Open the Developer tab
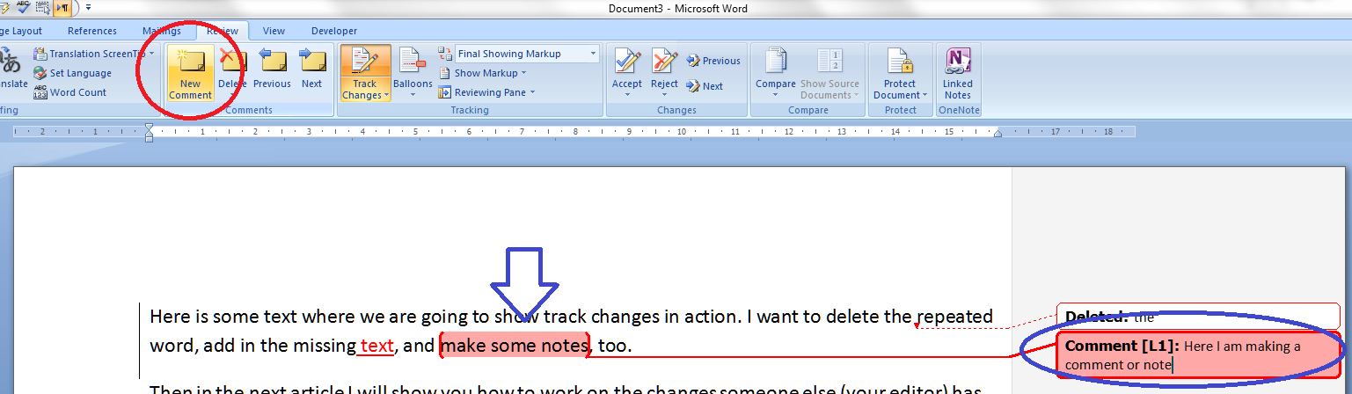The width and height of the screenshot is (1352, 394). pyautogui.click(x=334, y=31)
